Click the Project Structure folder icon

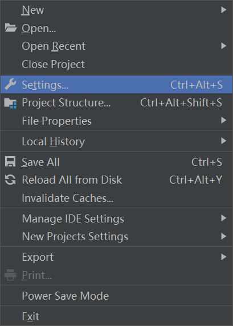[x=10, y=103]
